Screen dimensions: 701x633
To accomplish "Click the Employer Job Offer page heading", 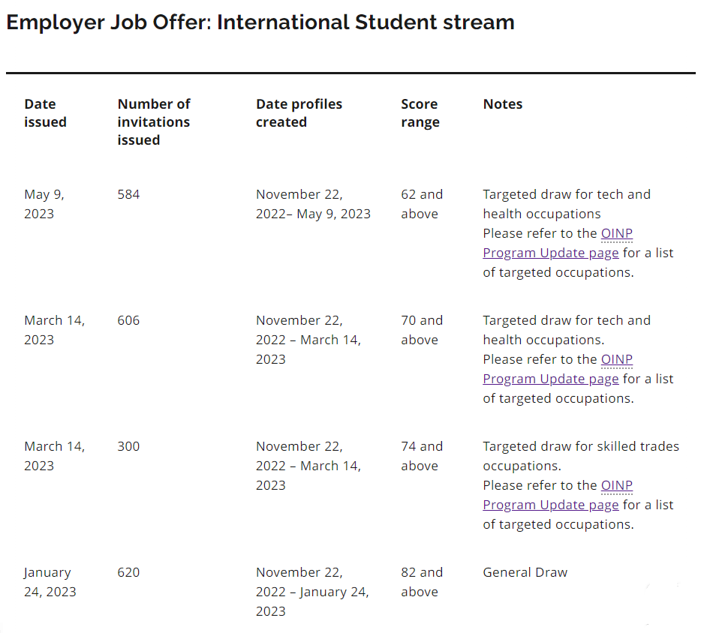I will tap(260, 22).
